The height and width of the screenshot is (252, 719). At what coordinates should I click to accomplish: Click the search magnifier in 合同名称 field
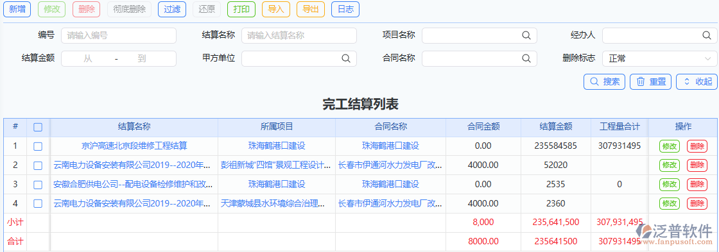526,58
